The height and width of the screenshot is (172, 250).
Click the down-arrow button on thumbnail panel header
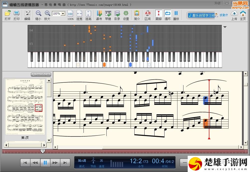pos(34,75)
